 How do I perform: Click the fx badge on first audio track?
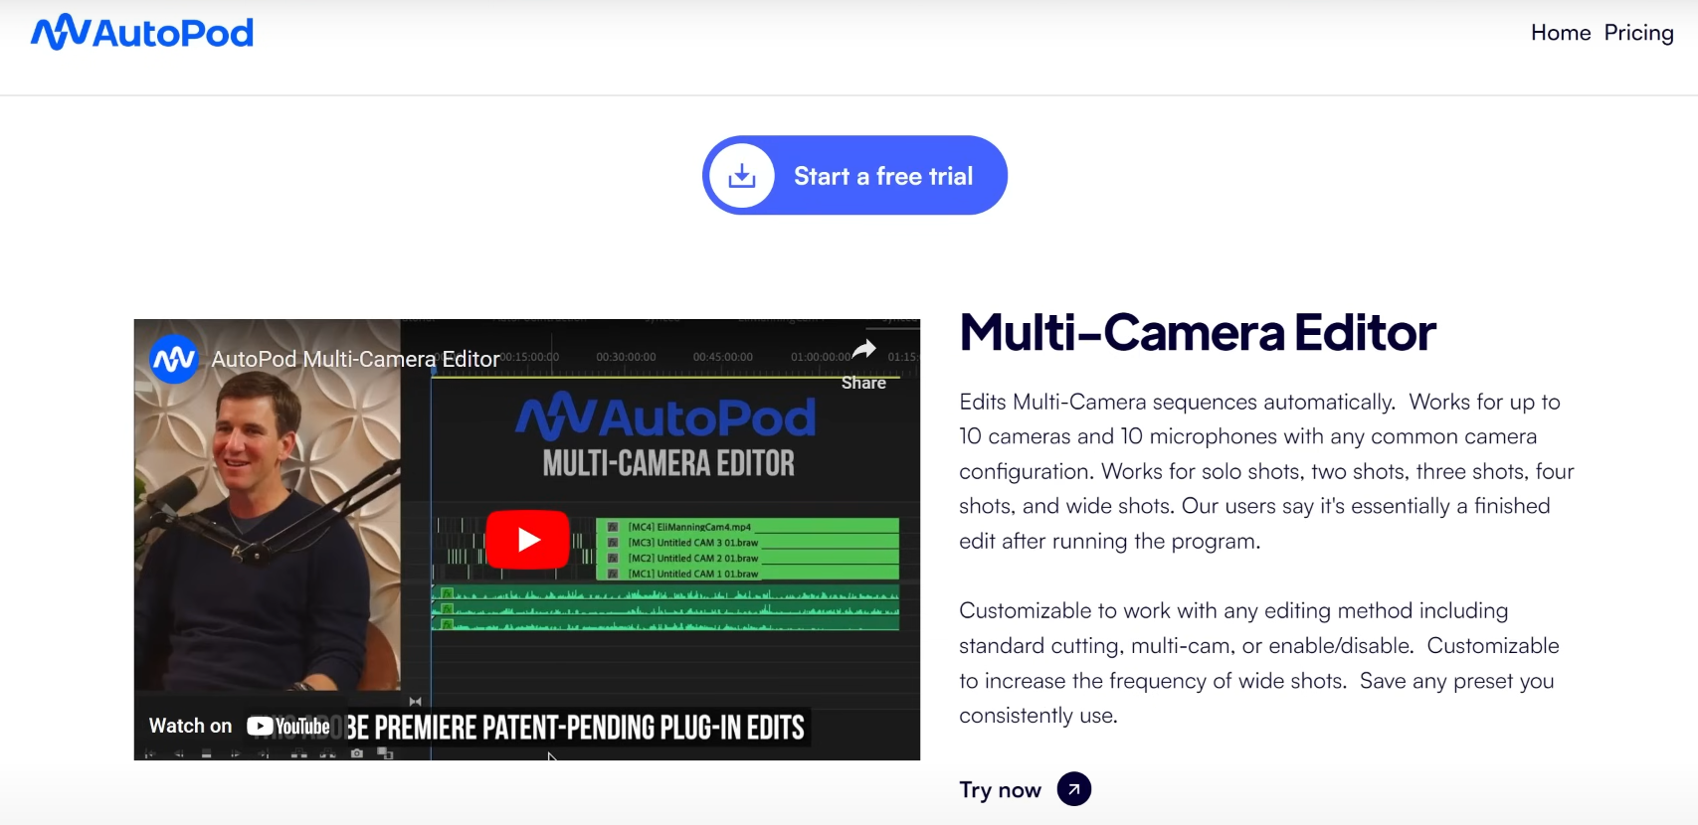(447, 594)
